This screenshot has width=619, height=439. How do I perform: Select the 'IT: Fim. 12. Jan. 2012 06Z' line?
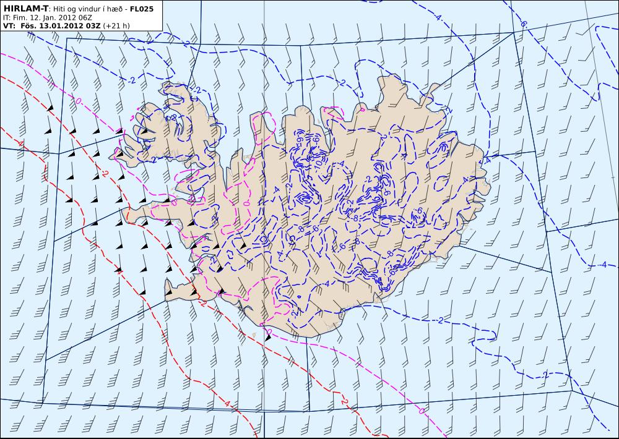(x=48, y=17)
